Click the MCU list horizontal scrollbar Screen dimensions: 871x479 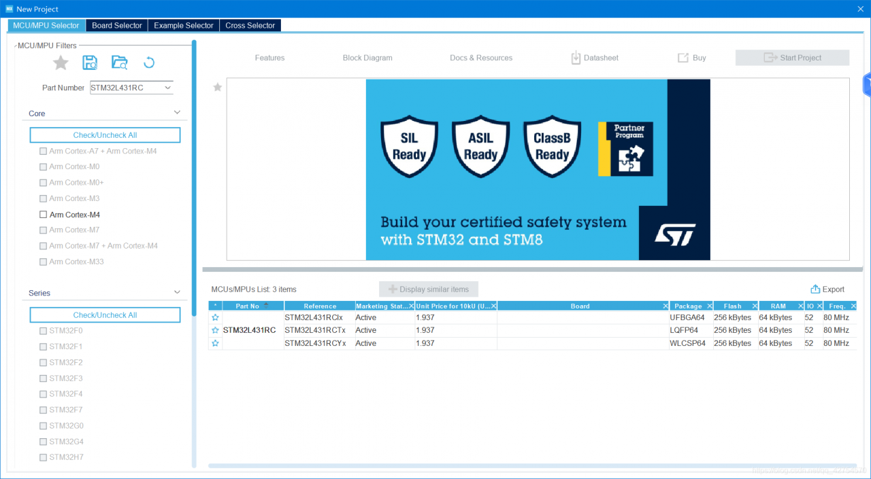click(x=532, y=465)
